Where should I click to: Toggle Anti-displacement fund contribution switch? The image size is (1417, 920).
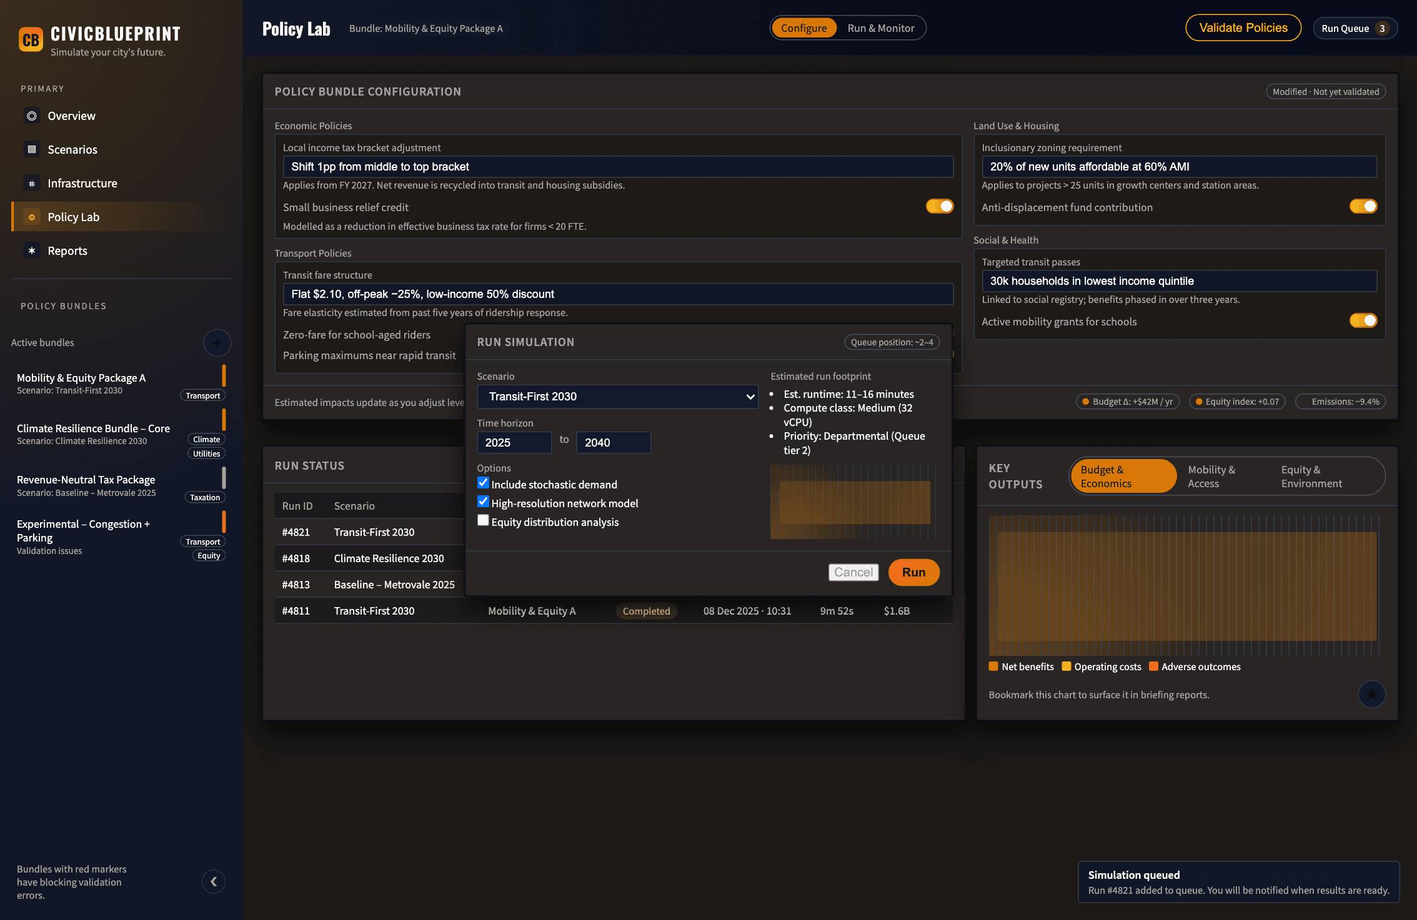(1363, 207)
